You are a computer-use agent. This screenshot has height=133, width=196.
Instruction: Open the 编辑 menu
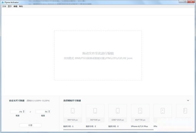point(15,6)
